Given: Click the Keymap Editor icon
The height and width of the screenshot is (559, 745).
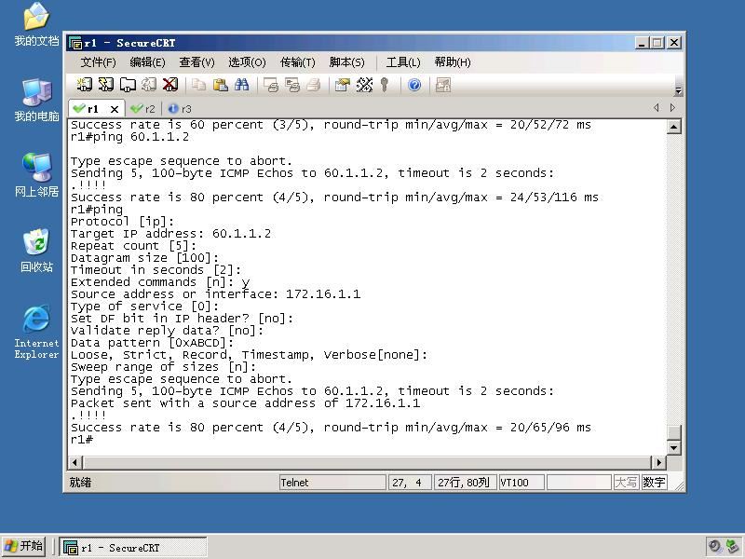Looking at the screenshot, I should (x=364, y=85).
